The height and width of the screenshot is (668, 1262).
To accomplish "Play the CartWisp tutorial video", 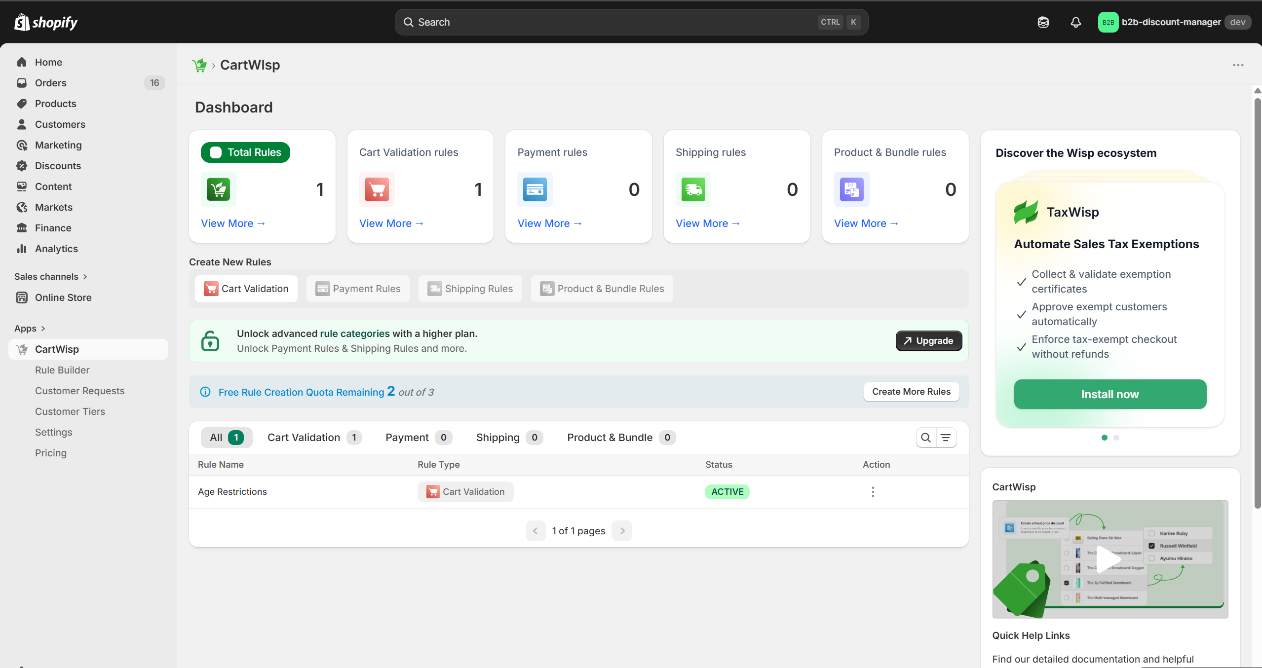I will click(x=1109, y=559).
